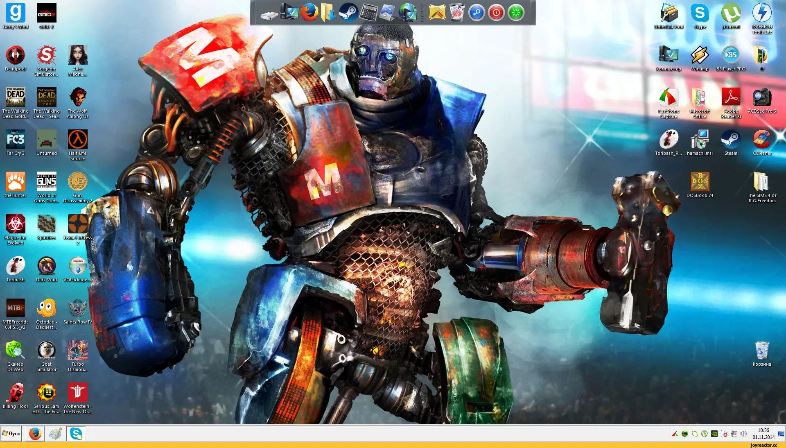Click the Пуск start button
Image resolution: width=786 pixels, height=448 pixels.
coord(11,434)
